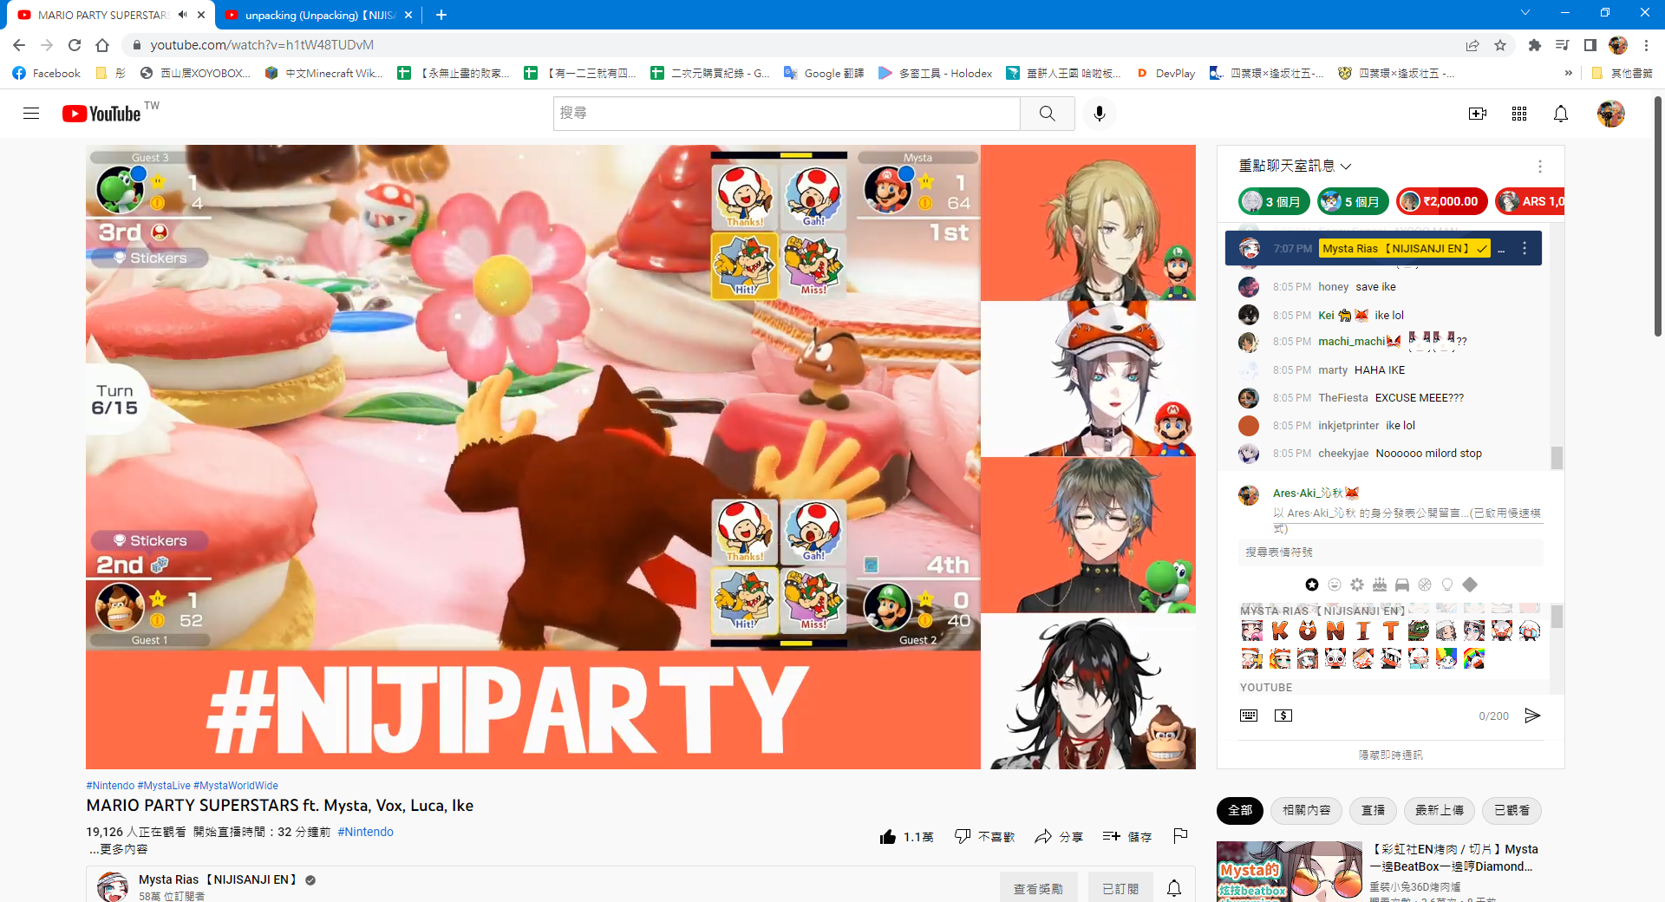Open the 3 個月 membership ticker chip
Image resolution: width=1665 pixels, height=902 pixels.
click(x=1275, y=201)
